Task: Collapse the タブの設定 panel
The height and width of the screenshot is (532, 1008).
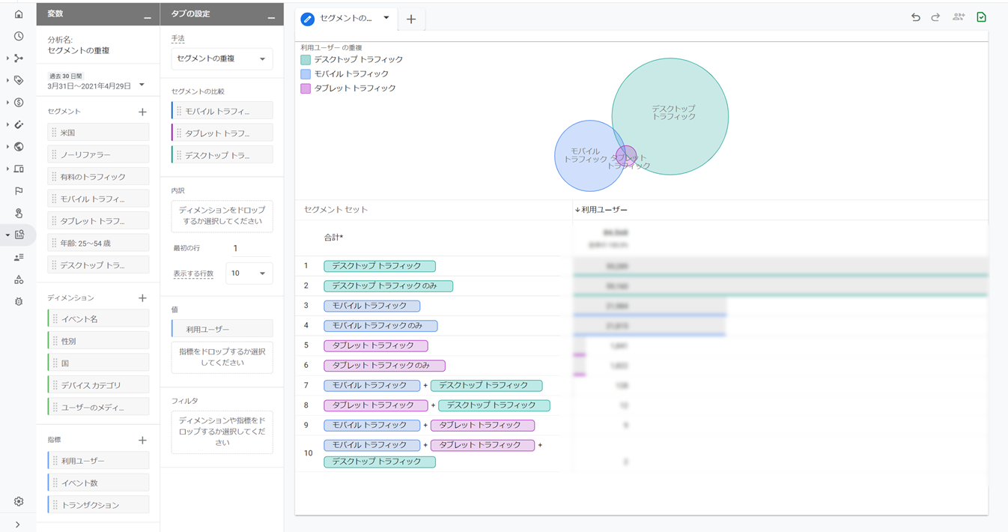Action: (271, 16)
